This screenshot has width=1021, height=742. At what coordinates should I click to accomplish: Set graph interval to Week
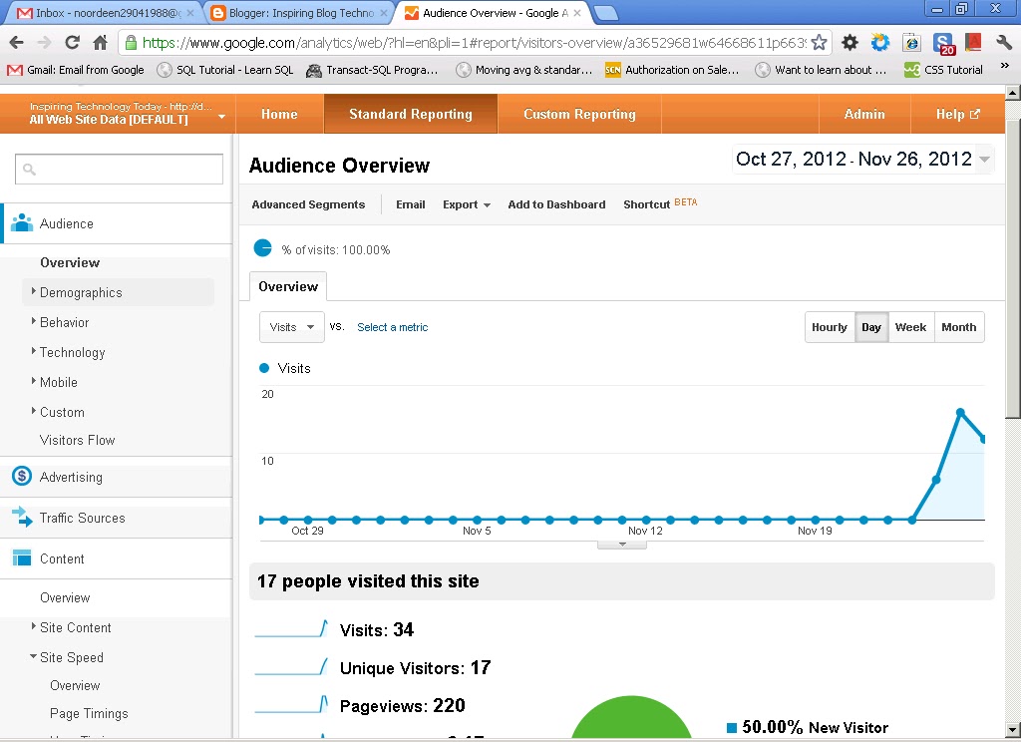(911, 327)
